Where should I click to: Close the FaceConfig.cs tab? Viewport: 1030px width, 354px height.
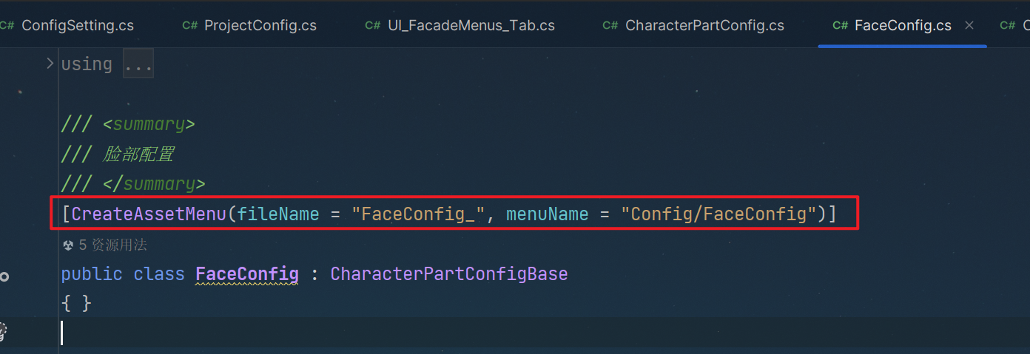[969, 25]
